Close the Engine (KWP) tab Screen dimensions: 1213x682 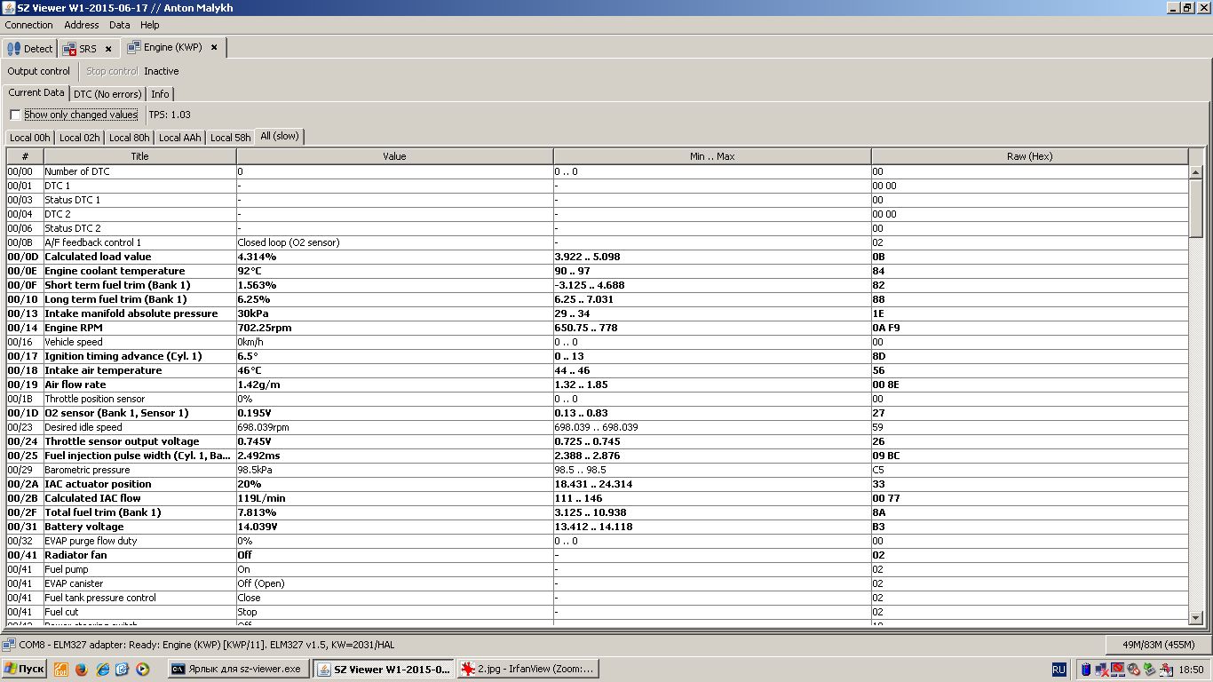click(x=214, y=47)
